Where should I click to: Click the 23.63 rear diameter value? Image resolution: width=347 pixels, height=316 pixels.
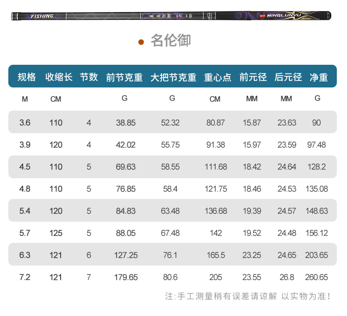pos(287,123)
